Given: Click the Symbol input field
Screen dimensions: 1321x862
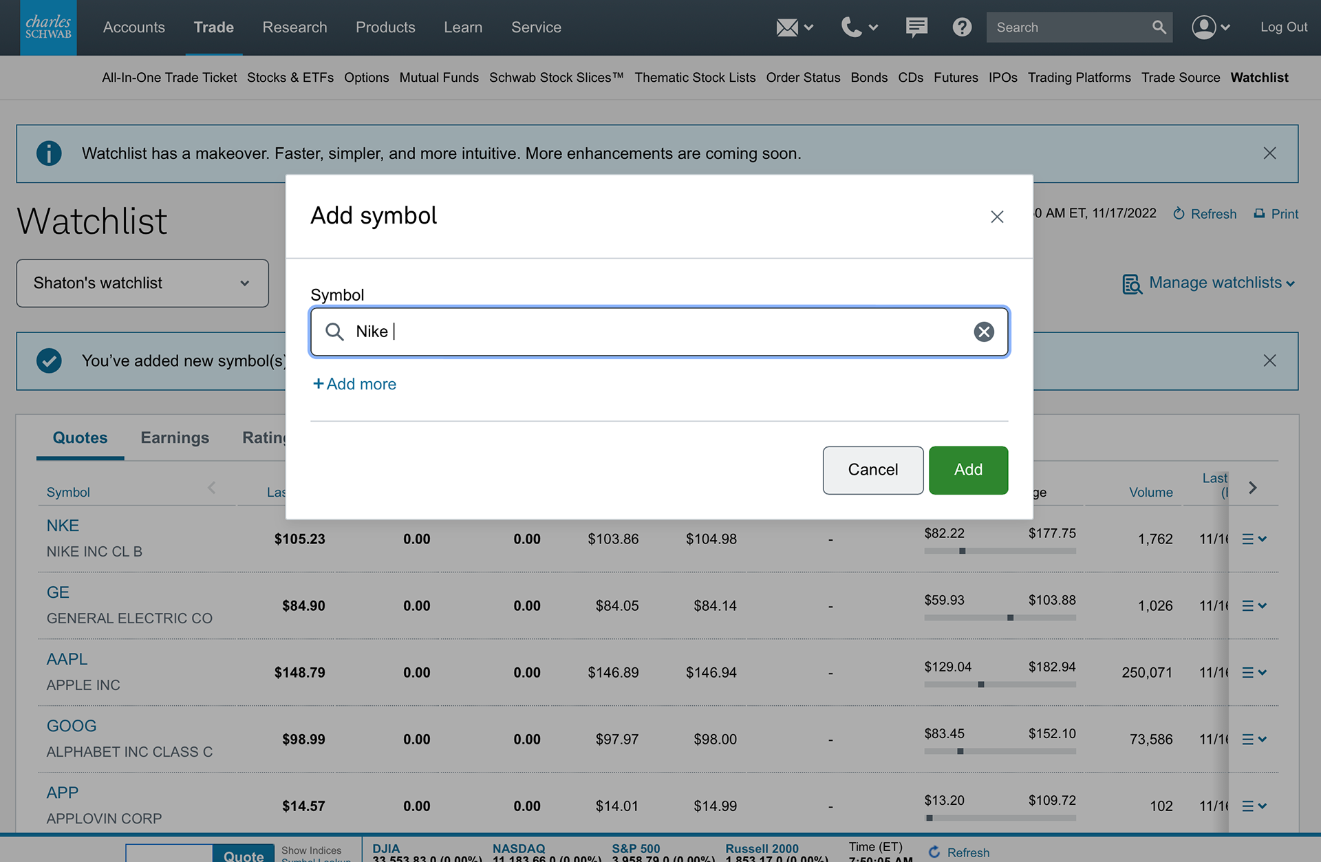Looking at the screenshot, I should click(659, 332).
